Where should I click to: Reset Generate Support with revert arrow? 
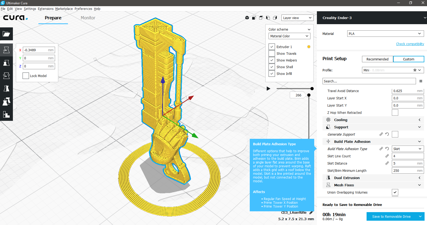click(x=387, y=134)
